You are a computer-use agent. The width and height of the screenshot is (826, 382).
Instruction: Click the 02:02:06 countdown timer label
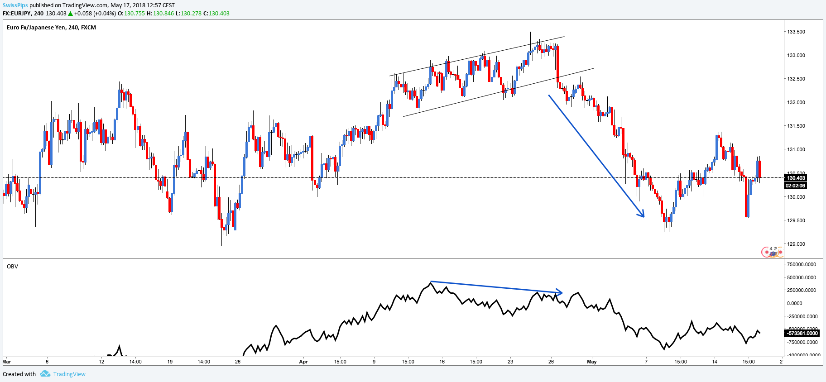[x=795, y=186]
